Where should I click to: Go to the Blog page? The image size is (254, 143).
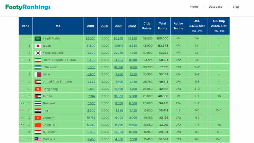[x=236, y=7]
